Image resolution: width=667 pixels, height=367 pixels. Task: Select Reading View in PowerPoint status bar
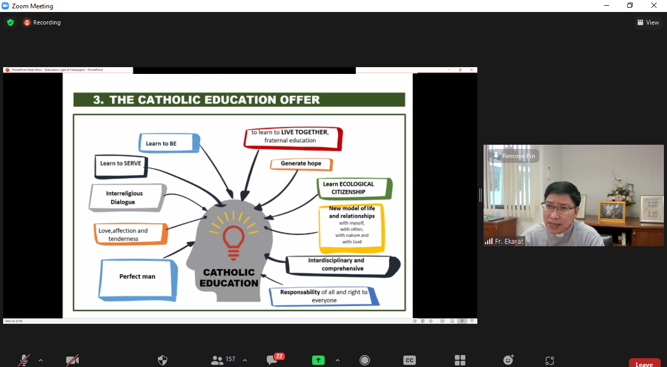tap(462, 321)
